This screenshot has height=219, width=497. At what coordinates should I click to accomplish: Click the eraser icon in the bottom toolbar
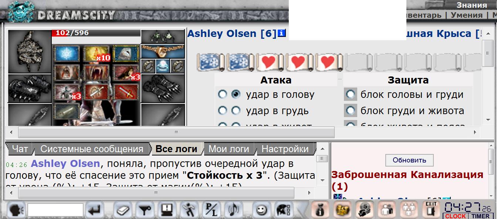(122, 211)
